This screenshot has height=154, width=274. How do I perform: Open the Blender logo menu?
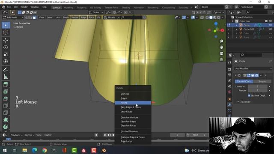pyautogui.click(x=3, y=7)
